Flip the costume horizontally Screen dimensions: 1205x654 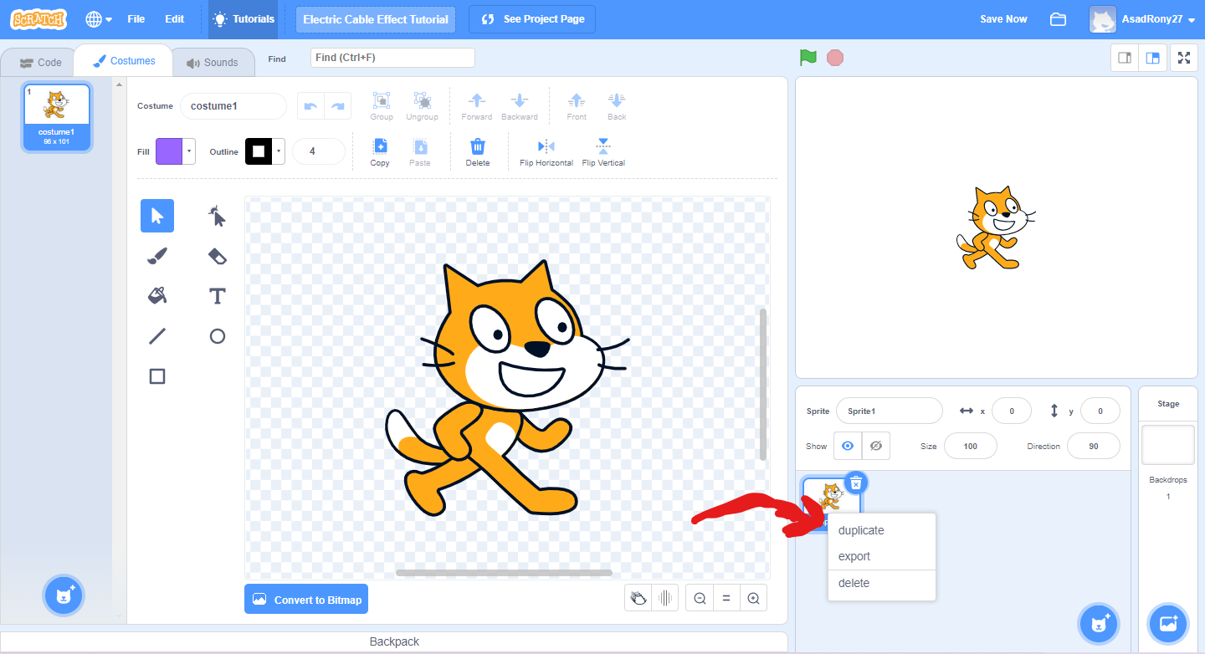546,151
